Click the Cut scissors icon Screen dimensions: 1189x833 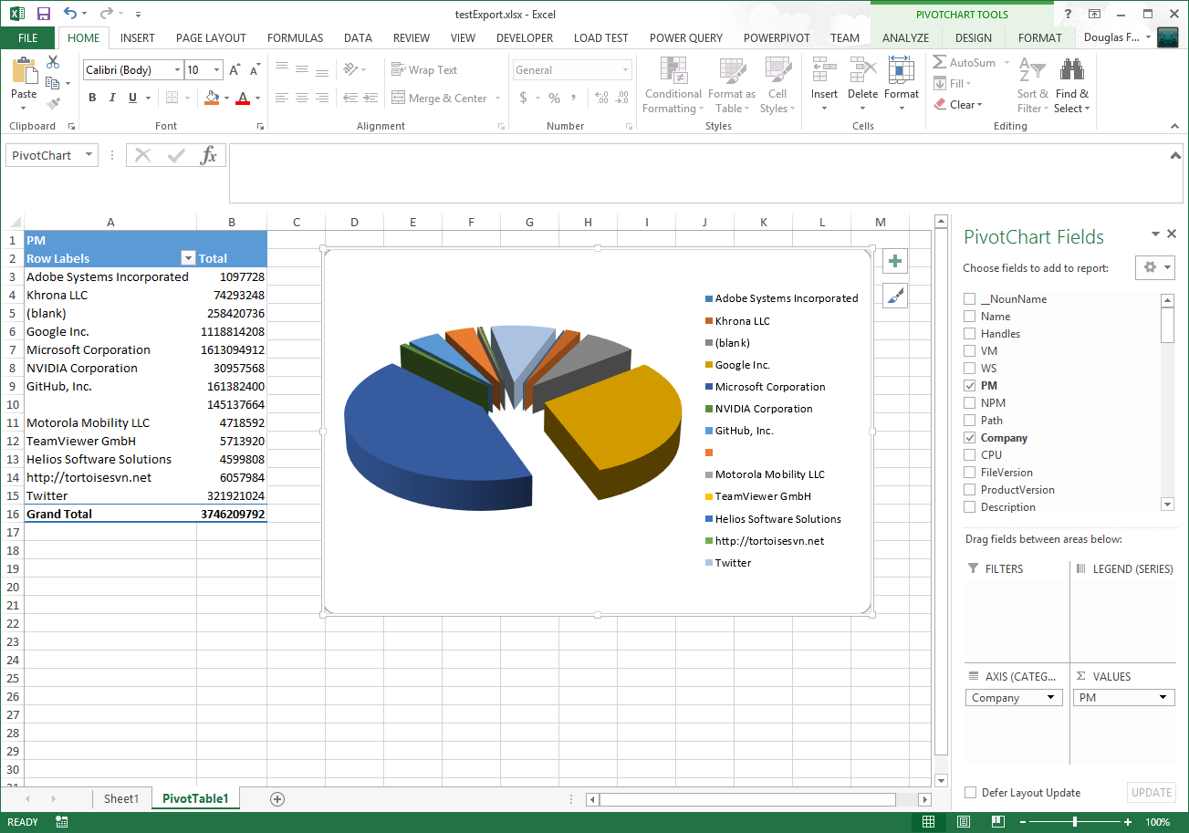click(53, 62)
